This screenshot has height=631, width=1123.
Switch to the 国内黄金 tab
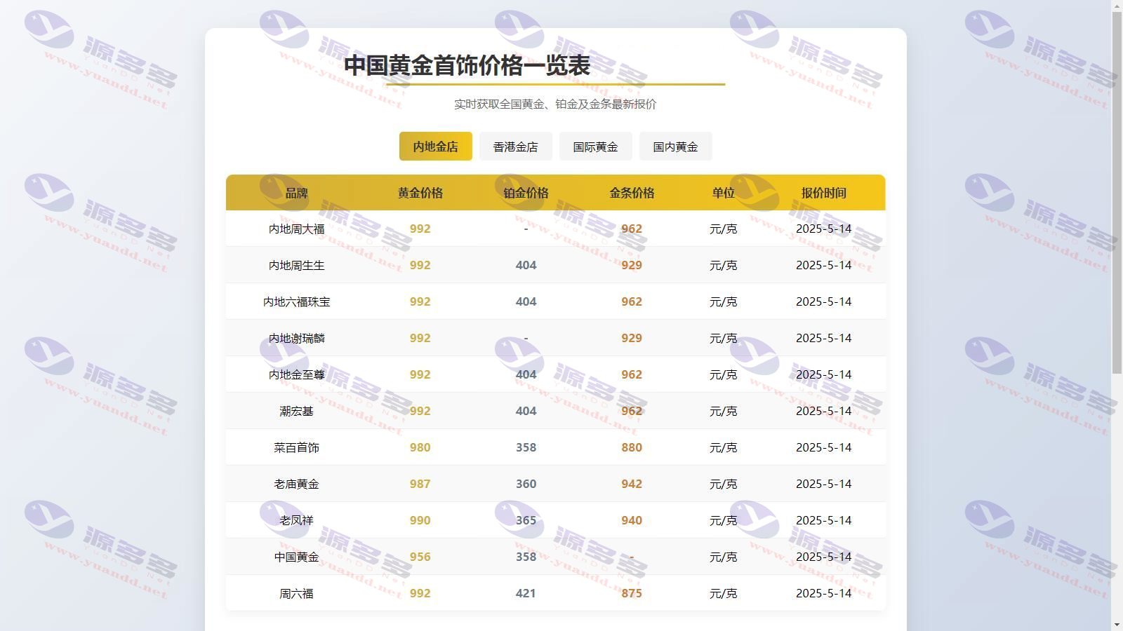coord(675,147)
